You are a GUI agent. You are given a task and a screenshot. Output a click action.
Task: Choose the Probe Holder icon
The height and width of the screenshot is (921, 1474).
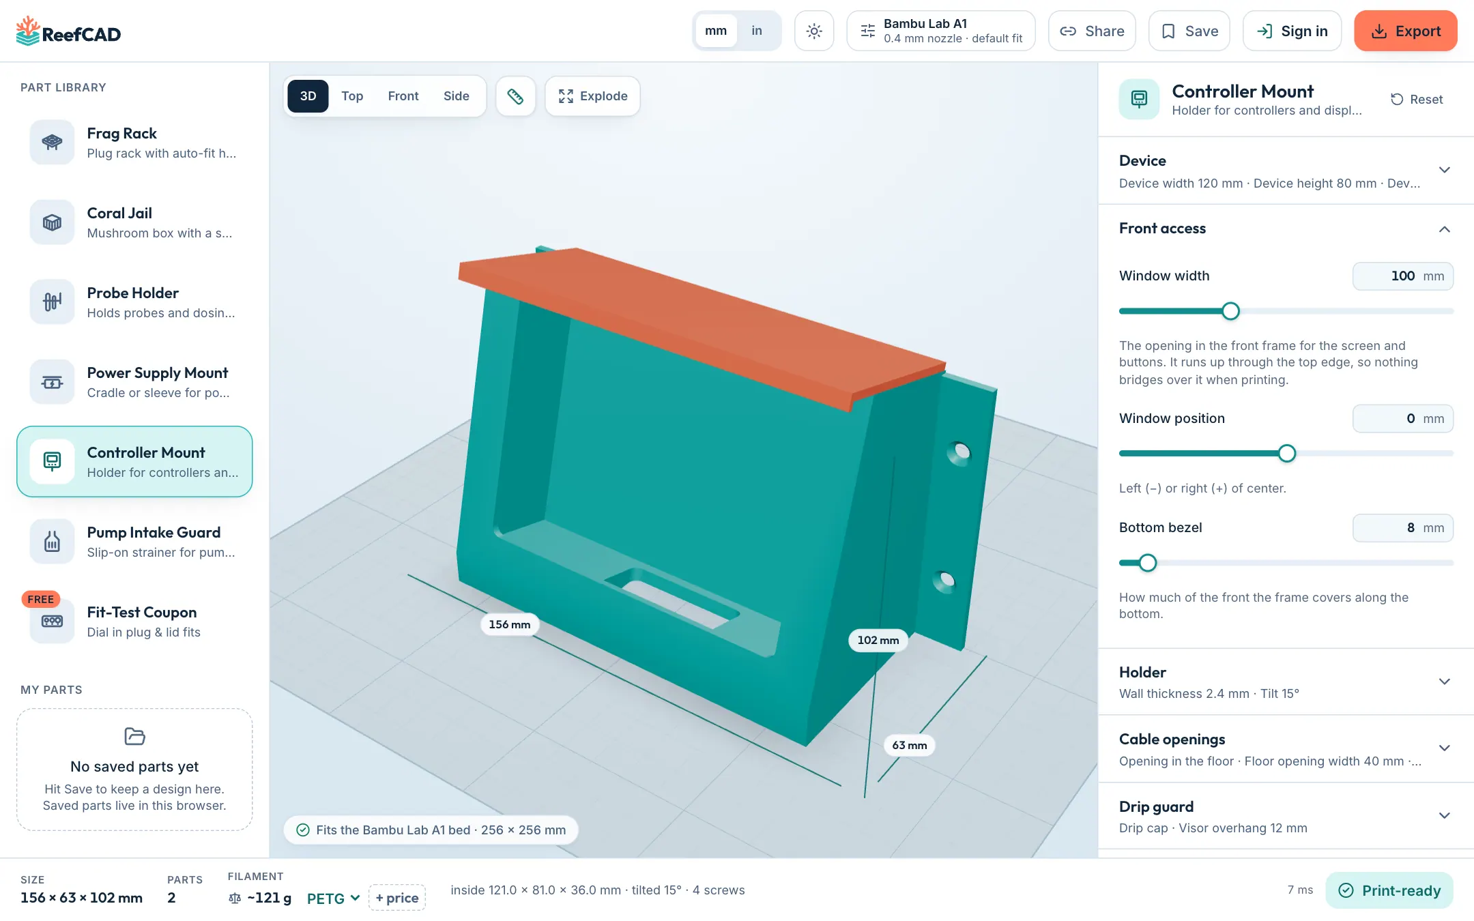(52, 302)
